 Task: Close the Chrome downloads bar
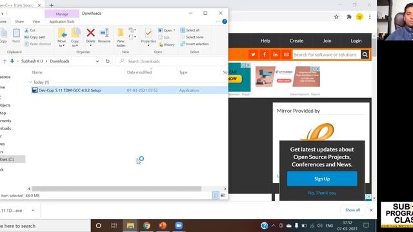click(371, 210)
